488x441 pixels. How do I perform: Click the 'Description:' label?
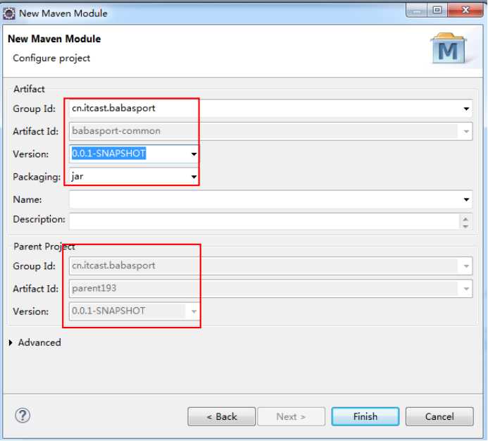click(x=39, y=219)
